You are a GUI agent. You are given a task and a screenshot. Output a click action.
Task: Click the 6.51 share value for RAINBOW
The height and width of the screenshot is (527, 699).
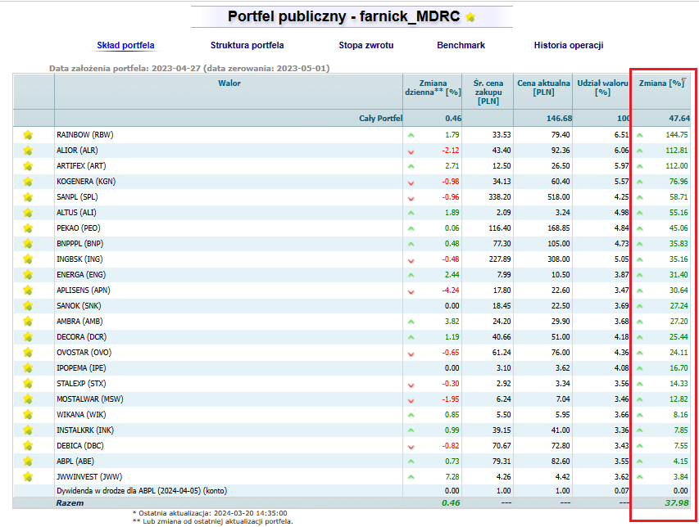(x=621, y=135)
